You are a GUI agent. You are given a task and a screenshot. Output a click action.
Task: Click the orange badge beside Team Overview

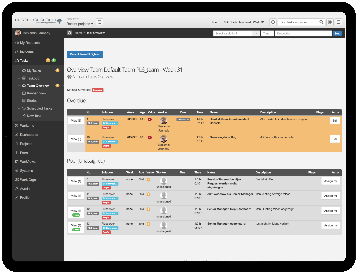[x=58, y=85]
